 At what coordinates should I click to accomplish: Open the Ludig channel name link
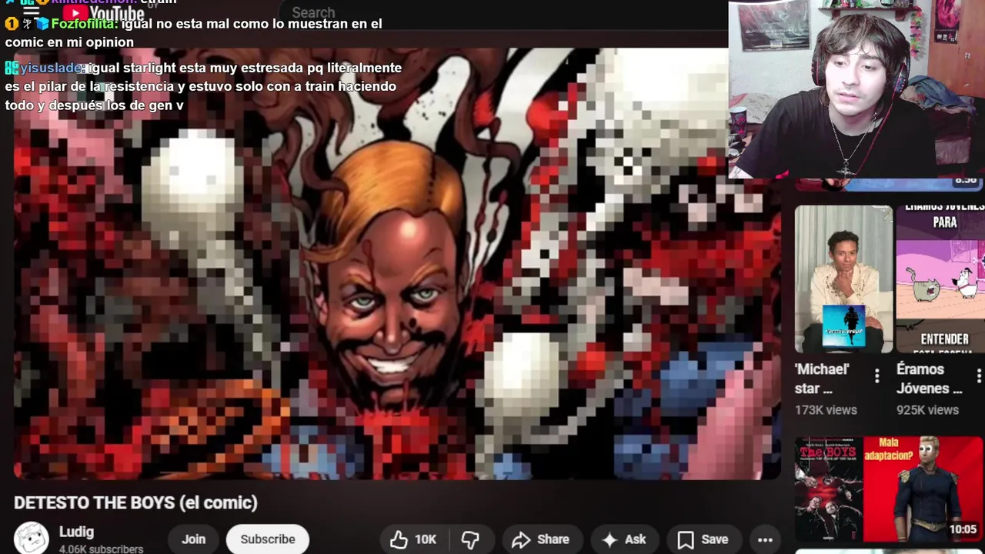pos(76,532)
